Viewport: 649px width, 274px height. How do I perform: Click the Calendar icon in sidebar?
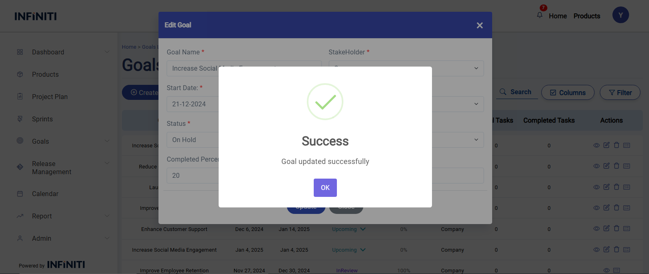20,194
